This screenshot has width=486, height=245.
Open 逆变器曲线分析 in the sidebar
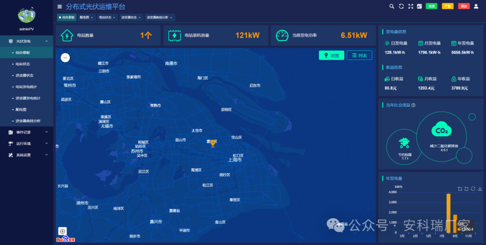pos(27,121)
